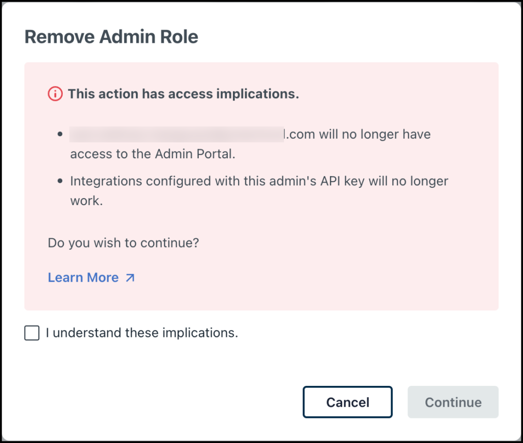Click the first bullet about Admin Portal access
The width and height of the screenshot is (523, 443).
[x=250, y=143]
